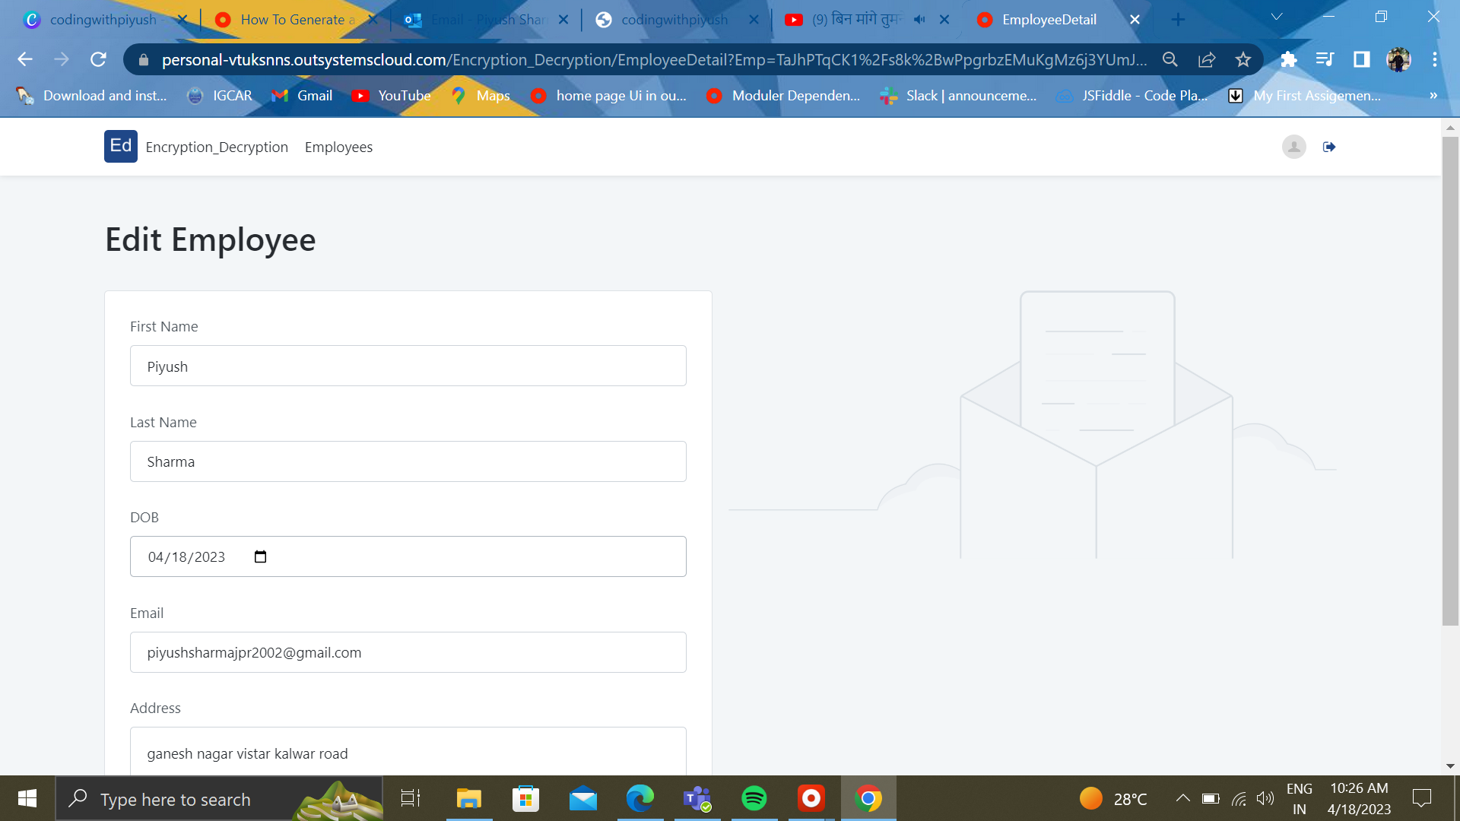Viewport: 1460px width, 821px height.
Task: Click the page vertical scrollbar
Action: [x=1449, y=380]
